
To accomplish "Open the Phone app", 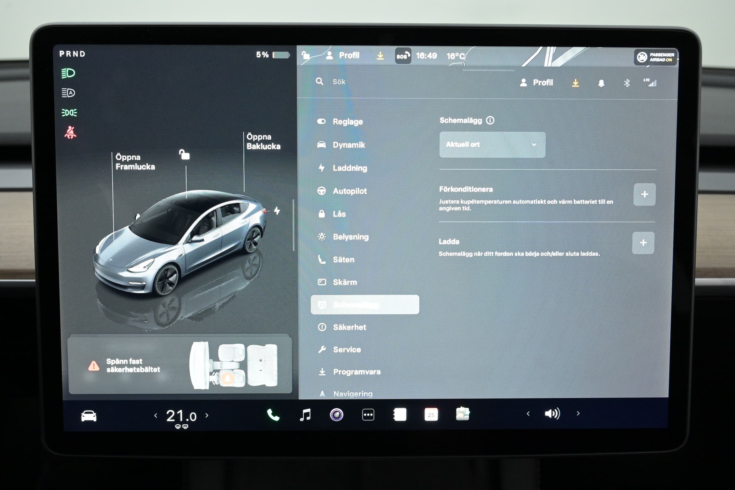I will click(x=273, y=415).
